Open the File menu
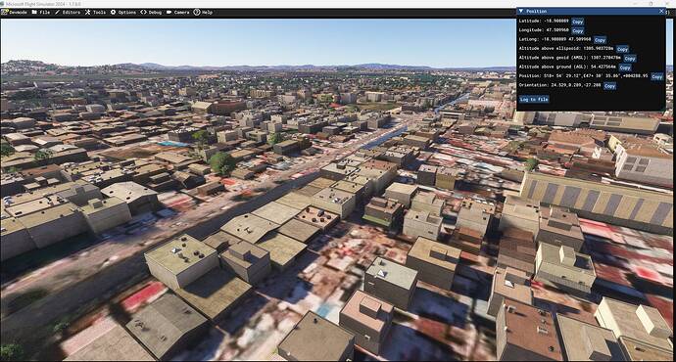The width and height of the screenshot is (676, 362). click(x=41, y=12)
